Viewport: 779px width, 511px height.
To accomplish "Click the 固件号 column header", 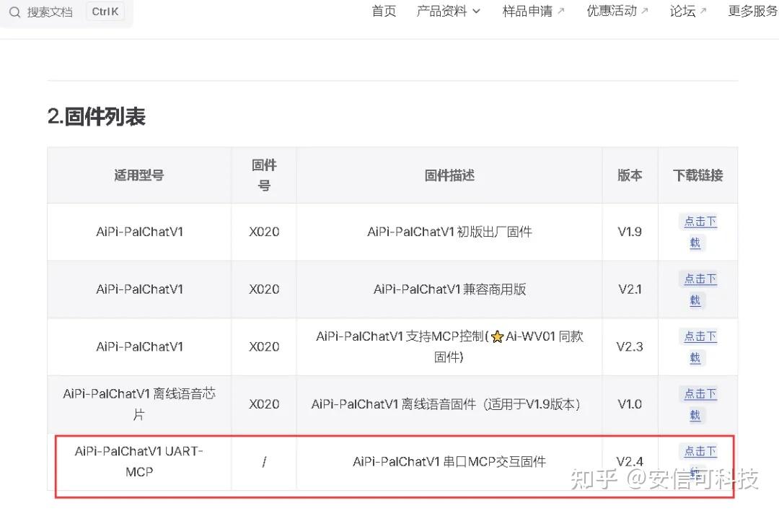I will 264,175.
